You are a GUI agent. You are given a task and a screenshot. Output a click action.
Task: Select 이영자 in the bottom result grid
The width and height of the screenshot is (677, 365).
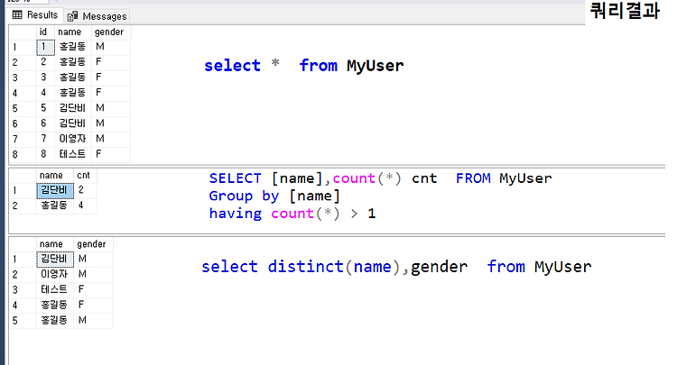click(55, 275)
